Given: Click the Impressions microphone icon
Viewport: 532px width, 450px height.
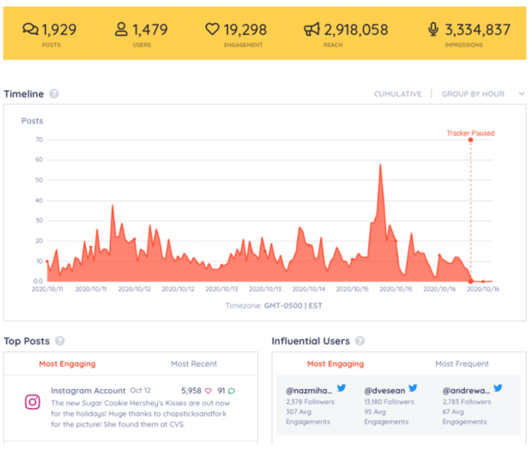Looking at the screenshot, I should (433, 30).
